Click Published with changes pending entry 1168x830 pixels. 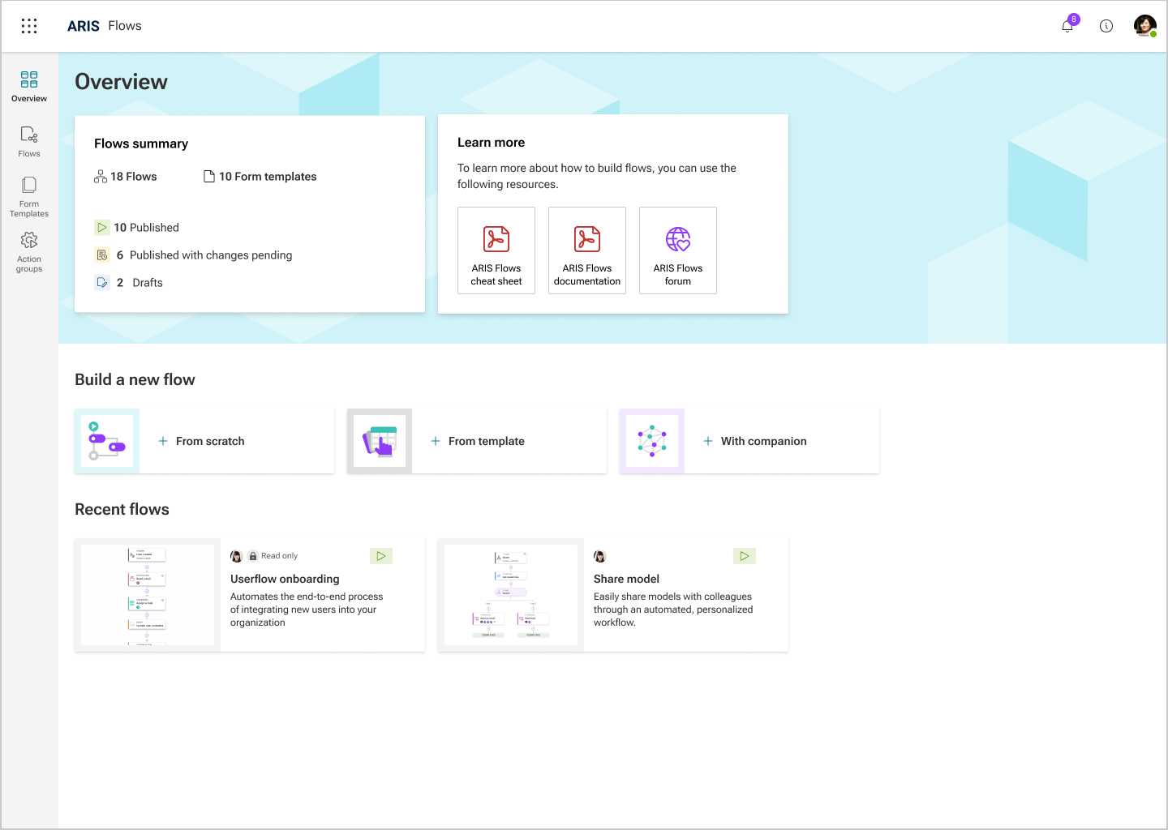pyautogui.click(x=193, y=255)
